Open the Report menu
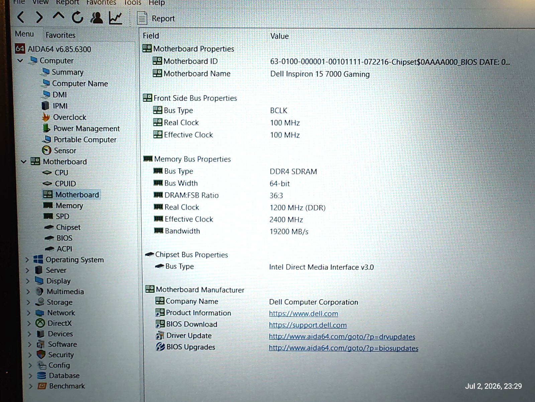 tap(68, 2)
